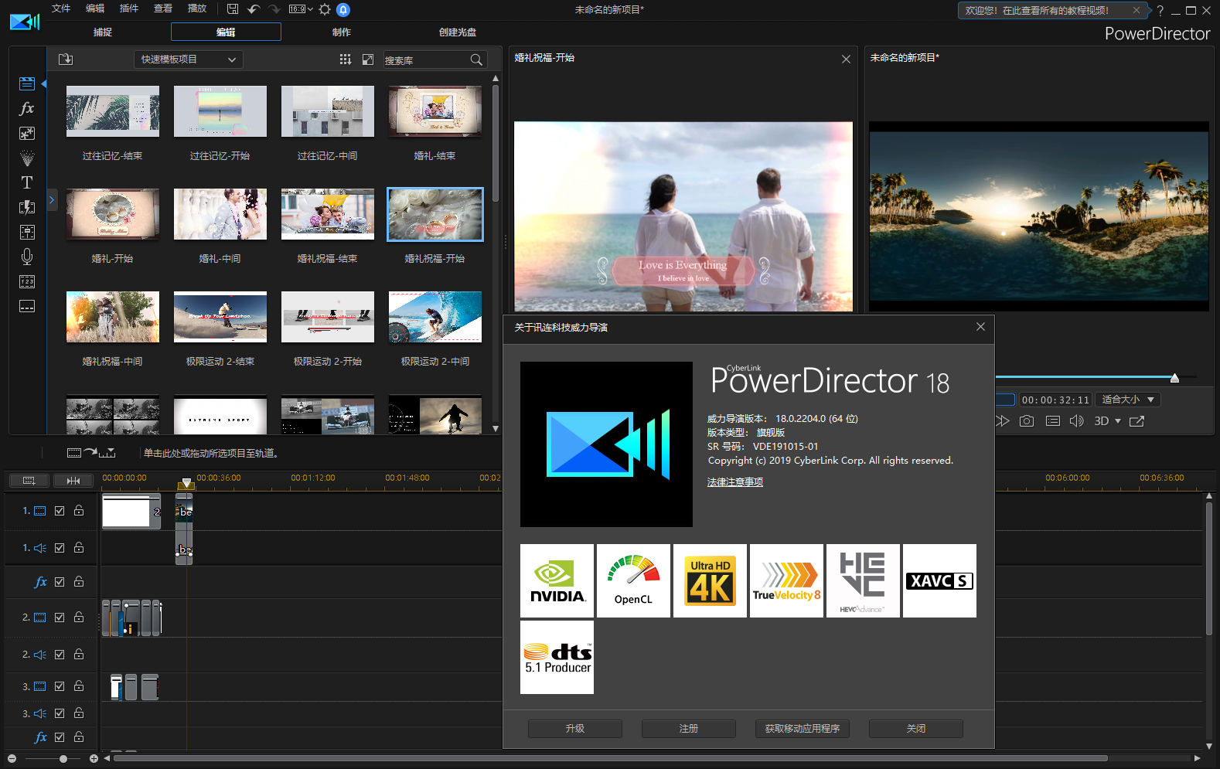Expand welcome tutorial banner arrow
The height and width of the screenshot is (769, 1220).
point(1149,10)
